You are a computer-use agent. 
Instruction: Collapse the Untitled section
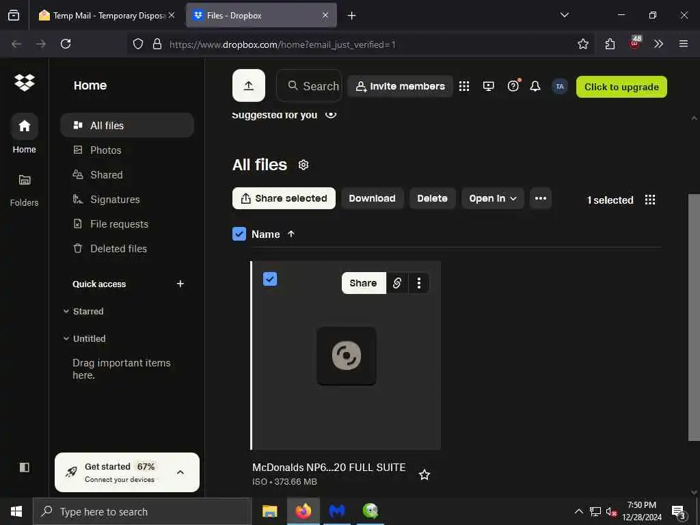66,338
